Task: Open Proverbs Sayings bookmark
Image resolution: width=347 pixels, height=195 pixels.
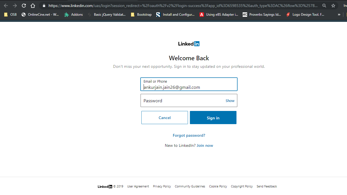Action: click(262, 15)
